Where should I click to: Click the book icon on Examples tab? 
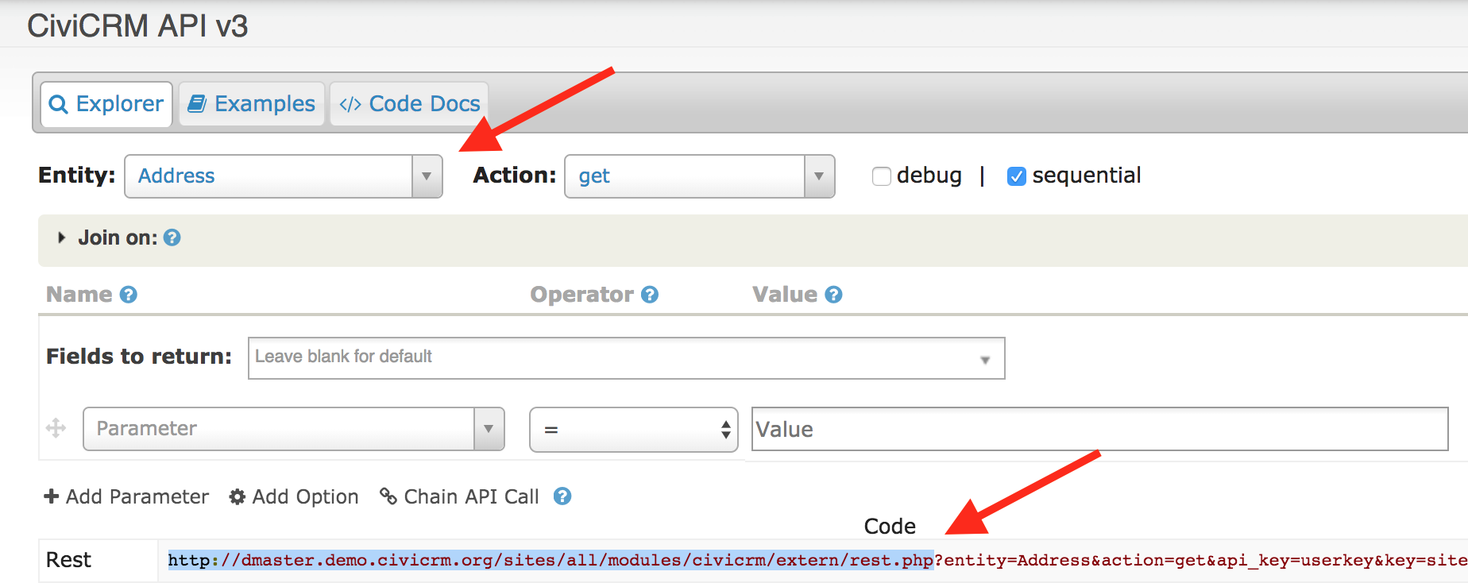(x=197, y=104)
